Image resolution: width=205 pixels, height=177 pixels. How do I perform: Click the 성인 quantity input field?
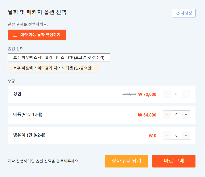pos(176,94)
